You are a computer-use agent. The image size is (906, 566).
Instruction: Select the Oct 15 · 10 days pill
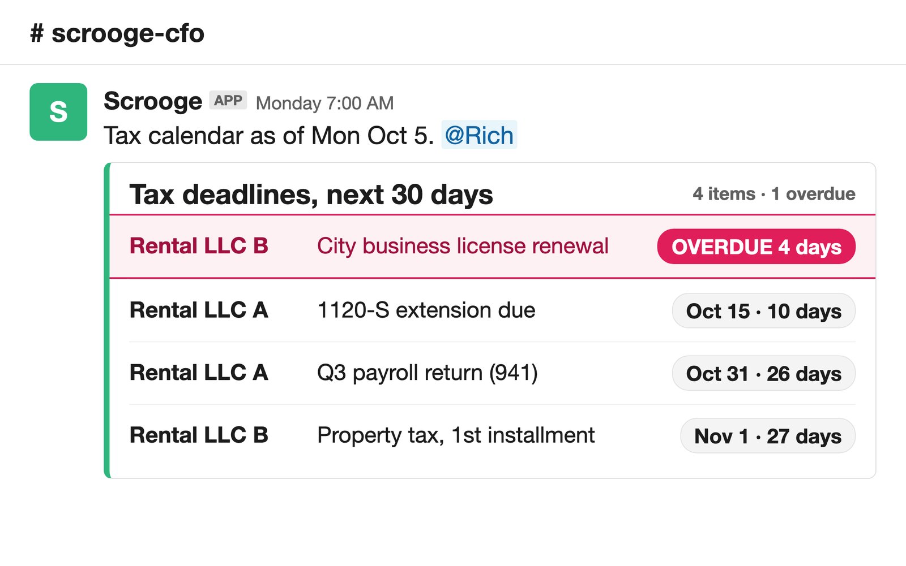[763, 310]
